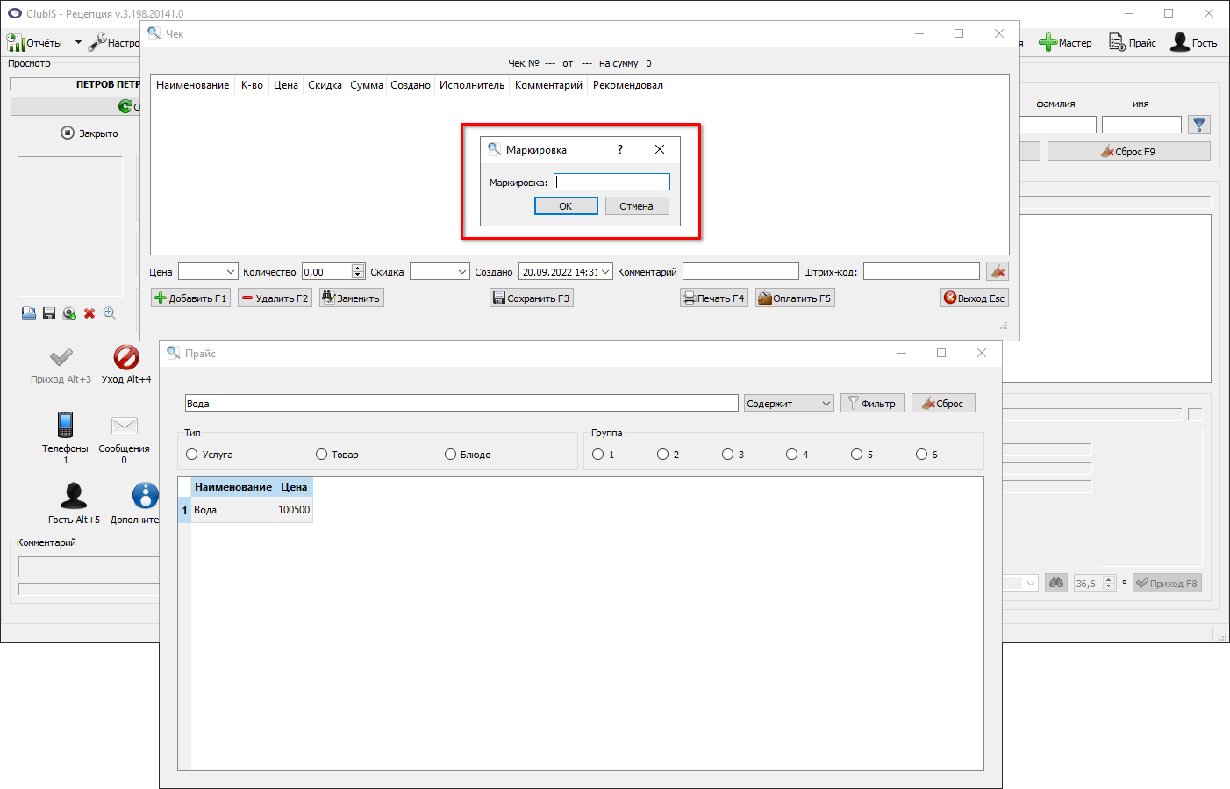Click the Комментарий field in Чек

click(x=740, y=272)
